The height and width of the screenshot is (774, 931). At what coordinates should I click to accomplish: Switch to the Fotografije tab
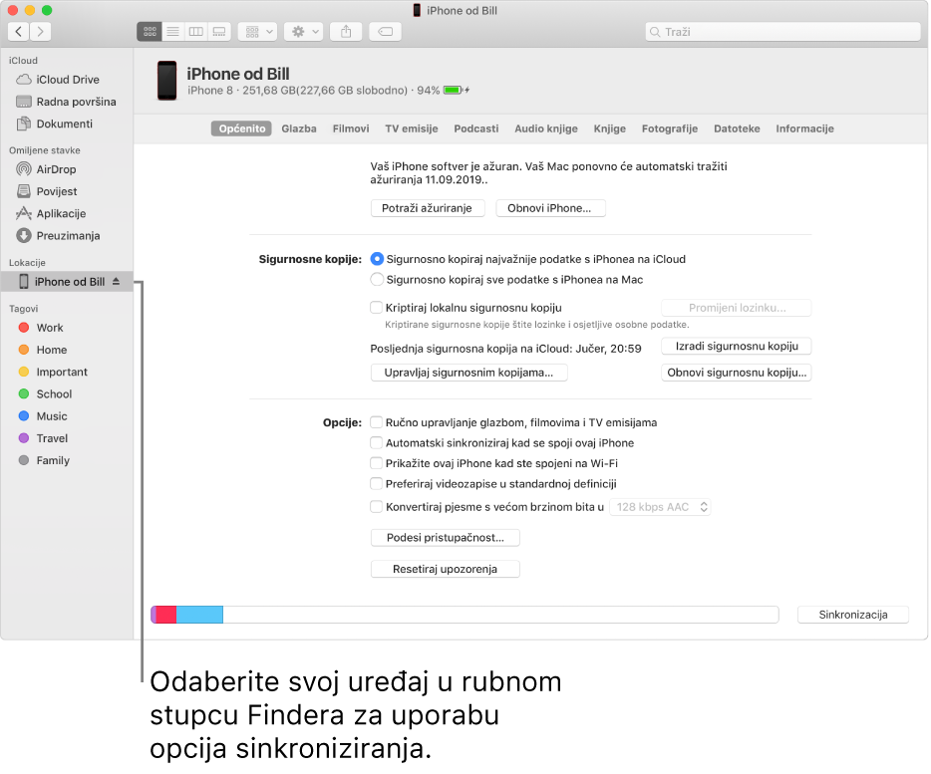tap(670, 129)
